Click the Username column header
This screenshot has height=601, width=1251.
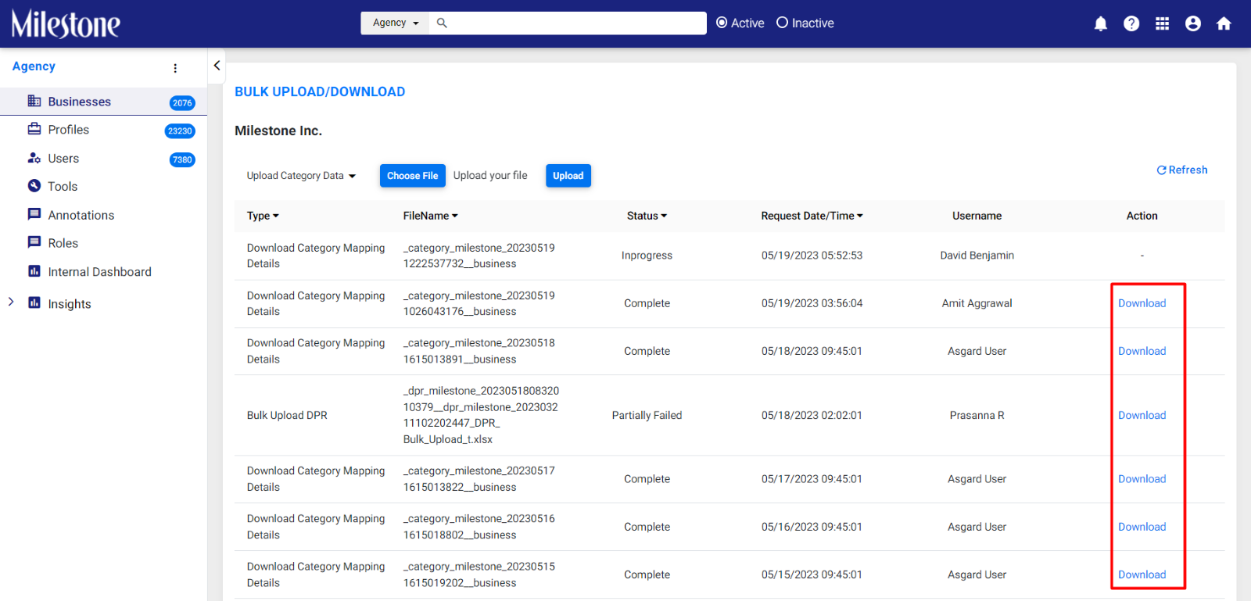pos(977,216)
